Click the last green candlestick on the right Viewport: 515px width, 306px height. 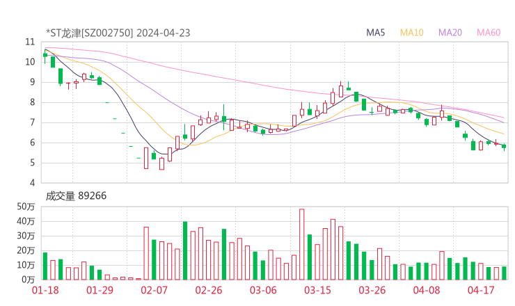tap(504, 147)
